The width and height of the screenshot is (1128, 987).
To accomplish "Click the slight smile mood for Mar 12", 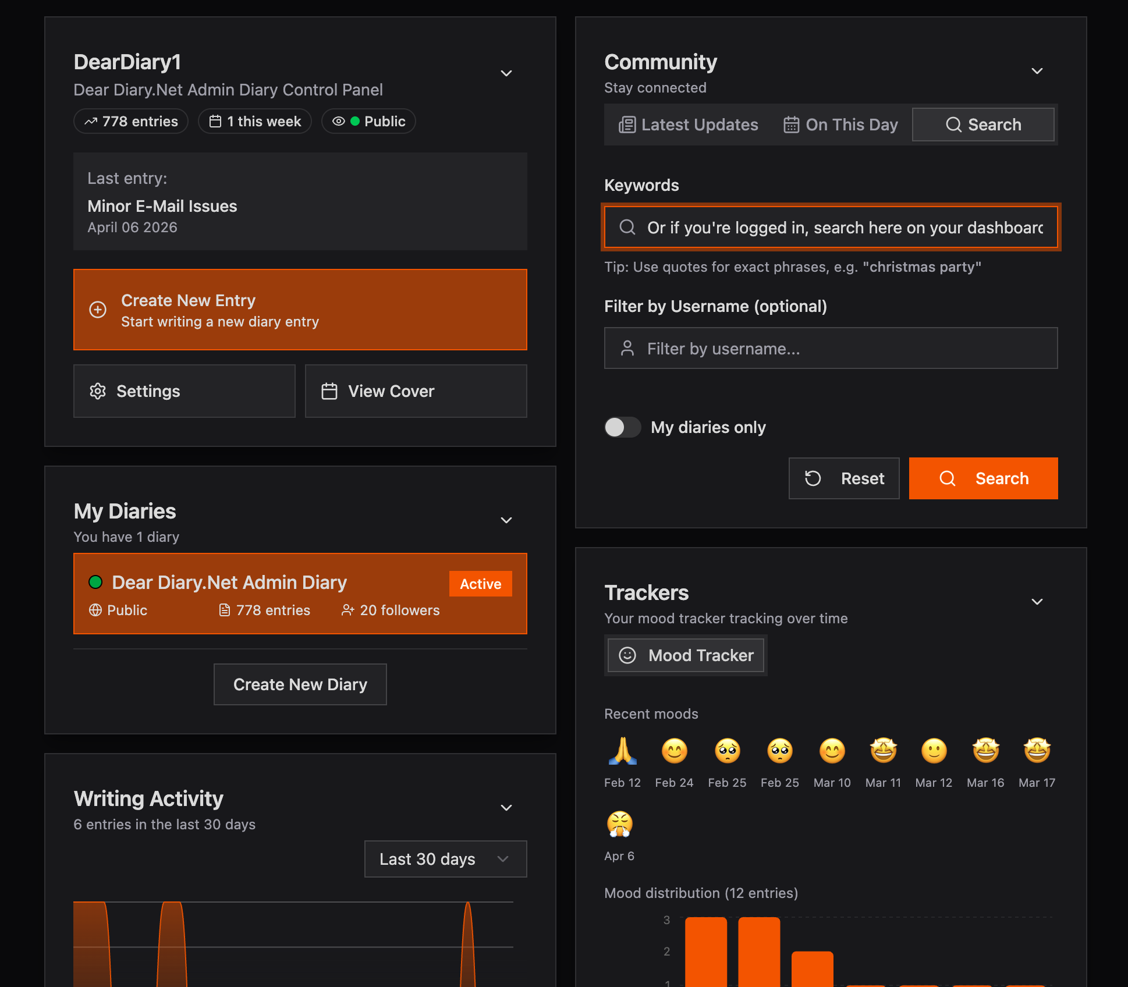I will 934,751.
